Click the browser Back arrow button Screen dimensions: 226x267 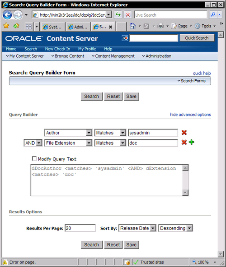pos(7,15)
